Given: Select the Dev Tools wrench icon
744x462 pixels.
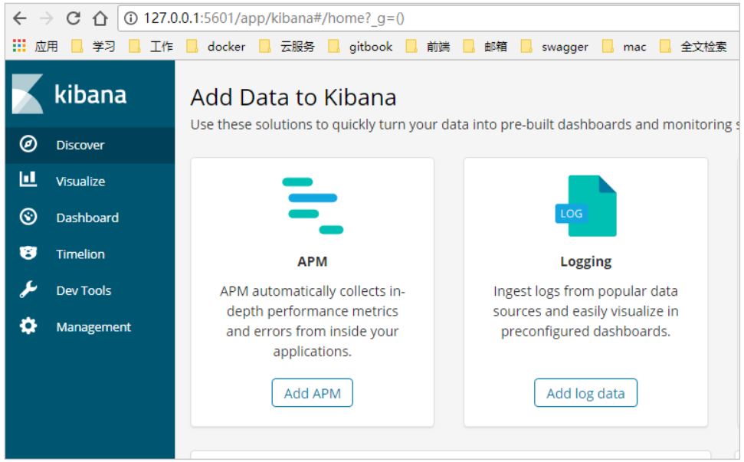Looking at the screenshot, I should pos(28,290).
